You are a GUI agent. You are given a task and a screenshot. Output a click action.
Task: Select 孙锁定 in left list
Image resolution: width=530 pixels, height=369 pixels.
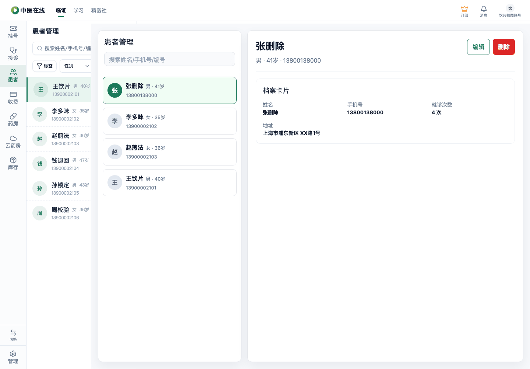point(59,188)
